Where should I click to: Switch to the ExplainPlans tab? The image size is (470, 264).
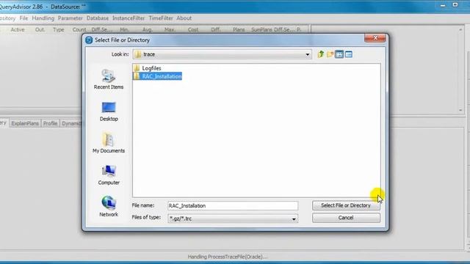pos(25,123)
